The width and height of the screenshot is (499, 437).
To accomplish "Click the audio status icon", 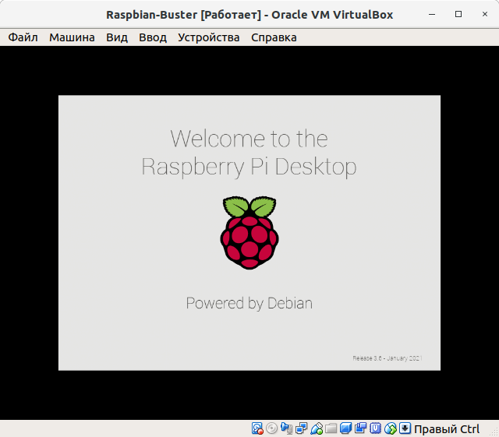I will (287, 428).
